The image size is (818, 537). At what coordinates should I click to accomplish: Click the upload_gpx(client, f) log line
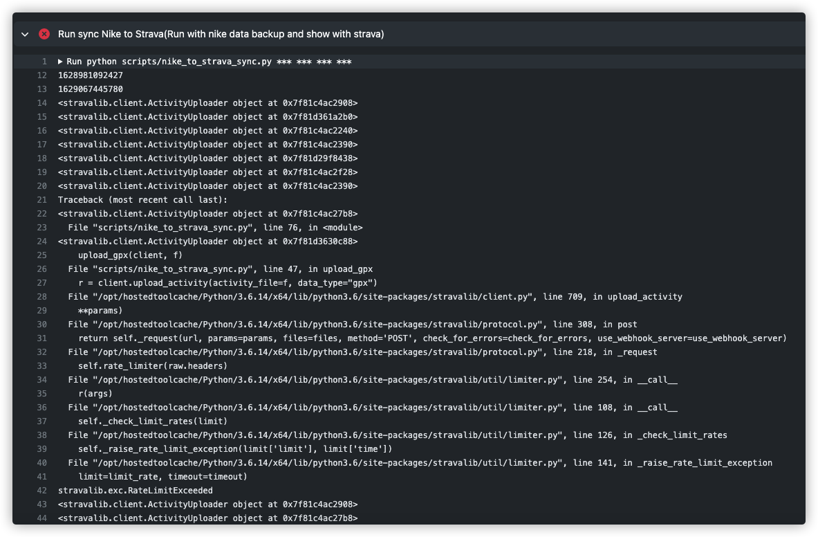tap(130, 255)
